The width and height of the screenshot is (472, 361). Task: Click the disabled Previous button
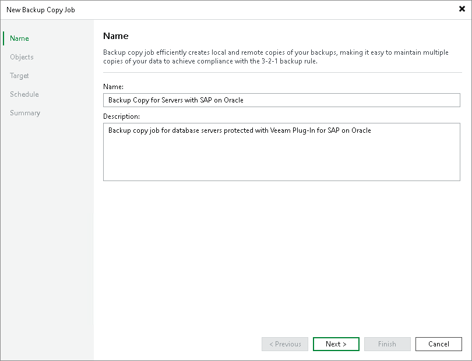pyautogui.click(x=285, y=344)
